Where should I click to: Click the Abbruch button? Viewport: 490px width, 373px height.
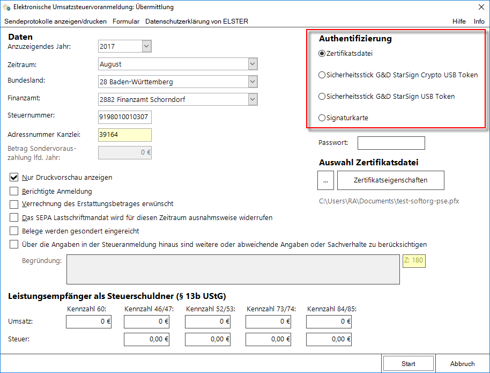pyautogui.click(x=462, y=363)
